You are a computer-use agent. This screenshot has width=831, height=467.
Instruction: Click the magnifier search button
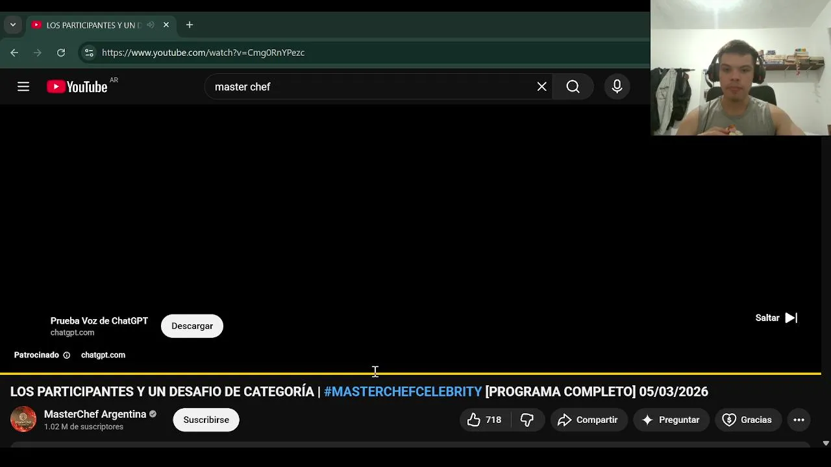[573, 86]
